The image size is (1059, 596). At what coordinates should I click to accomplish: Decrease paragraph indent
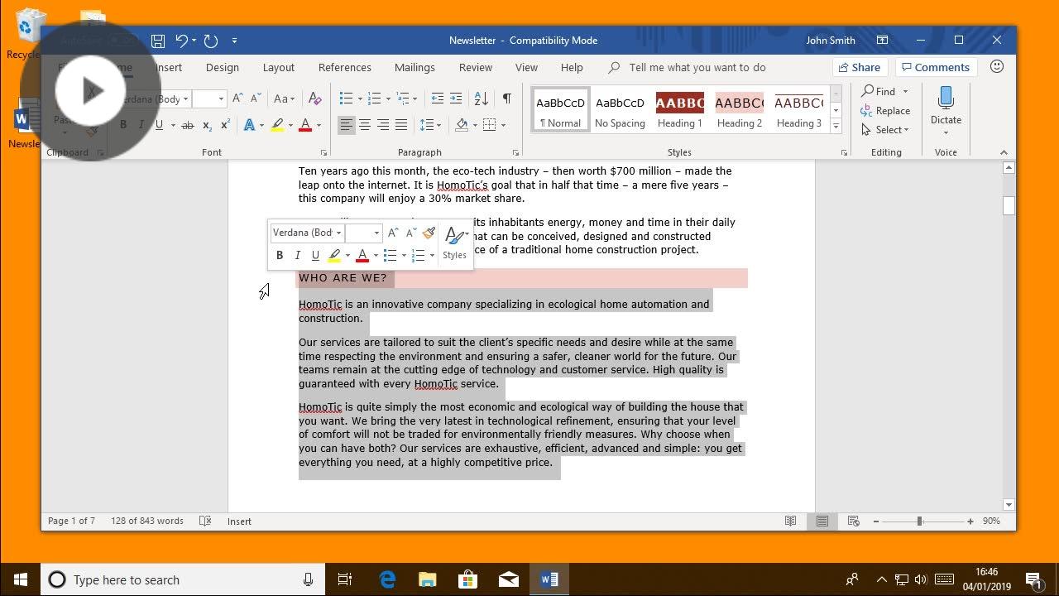pyautogui.click(x=438, y=99)
